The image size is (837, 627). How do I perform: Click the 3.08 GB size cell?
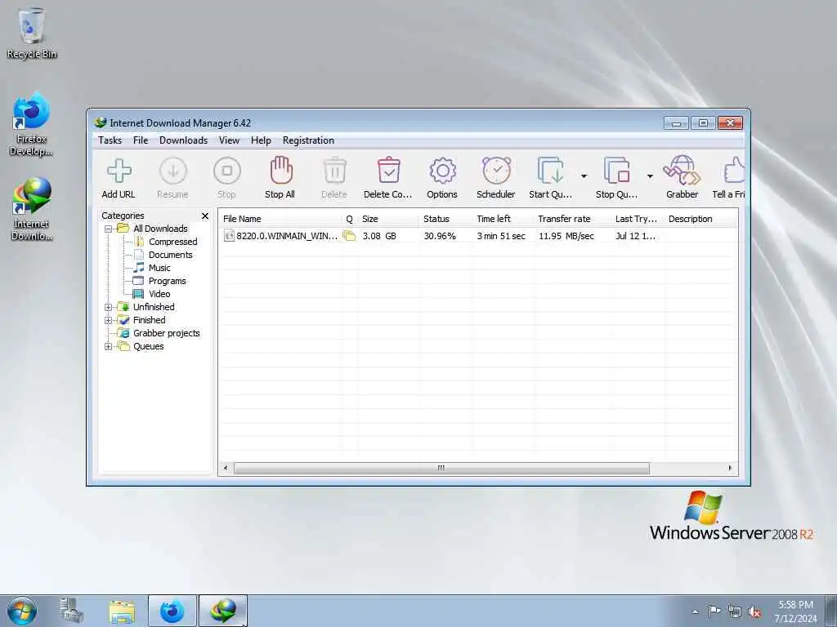pos(379,236)
